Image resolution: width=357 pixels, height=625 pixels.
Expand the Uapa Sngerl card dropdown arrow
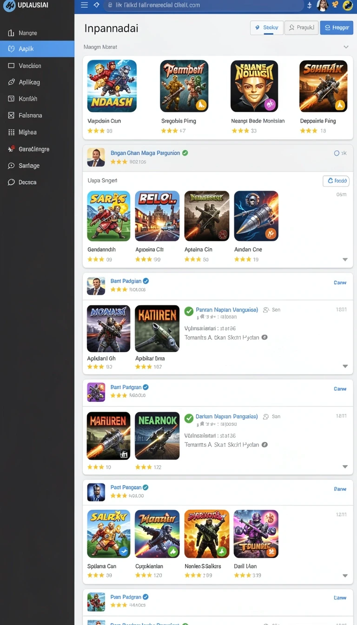345,259
